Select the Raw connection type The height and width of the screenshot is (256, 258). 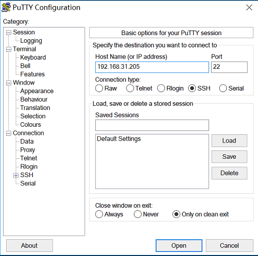coord(99,89)
